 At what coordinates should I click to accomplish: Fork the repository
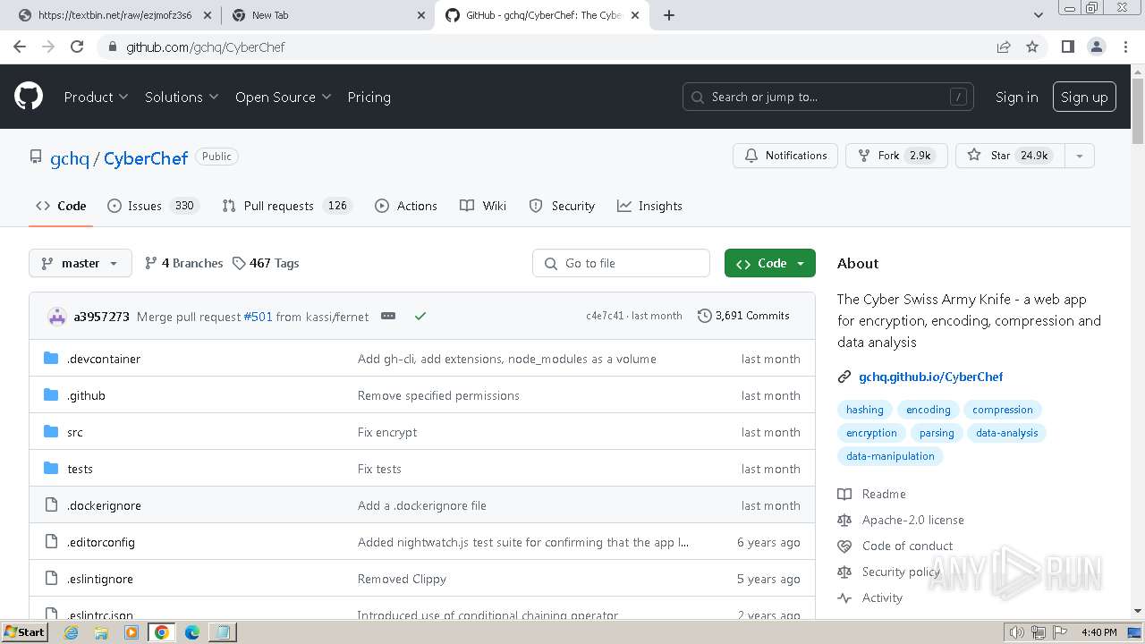896,156
